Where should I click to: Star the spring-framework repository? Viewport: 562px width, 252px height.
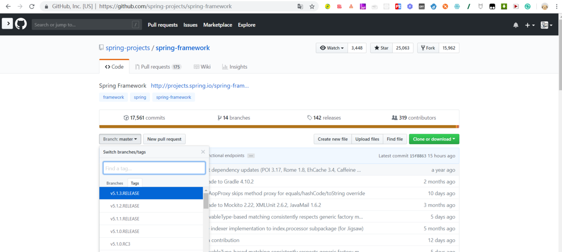[x=381, y=48]
